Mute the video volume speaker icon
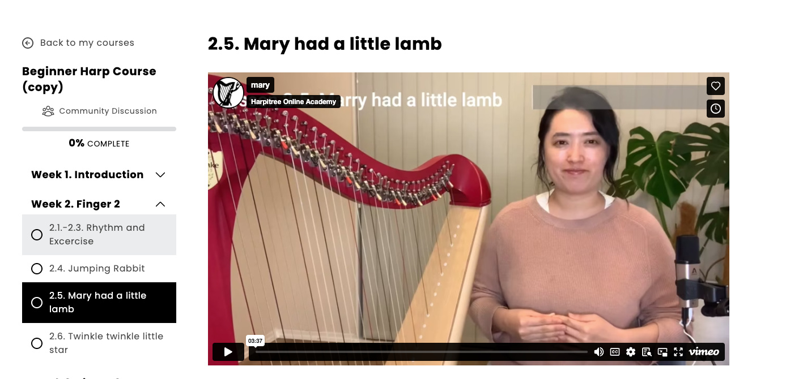The height and width of the screenshot is (379, 790). (598, 352)
